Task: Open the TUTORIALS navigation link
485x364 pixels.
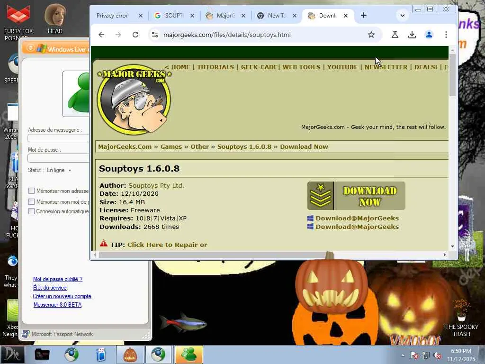Action: [216, 67]
